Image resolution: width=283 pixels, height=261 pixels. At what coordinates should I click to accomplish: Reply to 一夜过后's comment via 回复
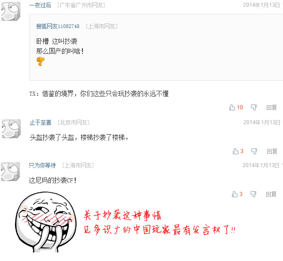[x=271, y=107]
